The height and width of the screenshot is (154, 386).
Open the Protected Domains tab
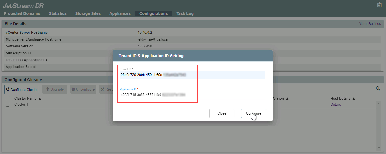22,13
